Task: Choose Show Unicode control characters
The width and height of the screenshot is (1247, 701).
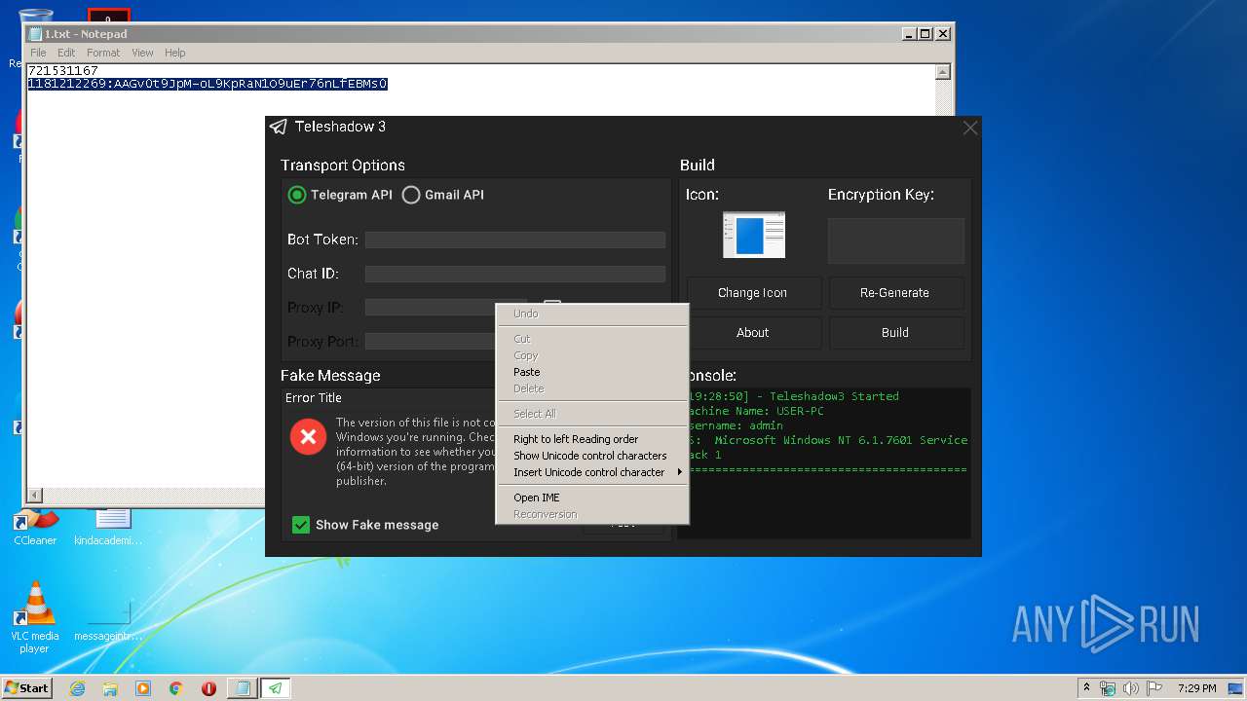Action: tap(591, 456)
